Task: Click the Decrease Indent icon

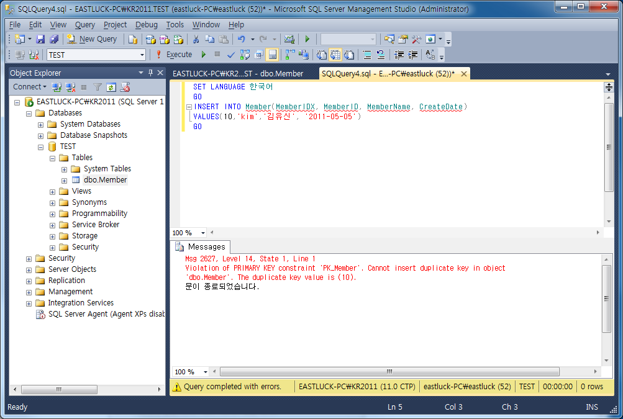Action: pyautogui.click(x=399, y=55)
